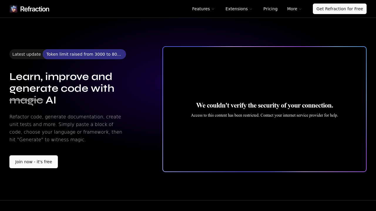The height and width of the screenshot is (211, 376).
Task: Open the Token limit raised announcement pill
Action: point(84,54)
